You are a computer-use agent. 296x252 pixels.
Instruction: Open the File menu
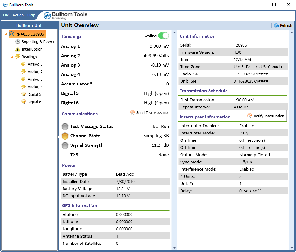click(6, 15)
